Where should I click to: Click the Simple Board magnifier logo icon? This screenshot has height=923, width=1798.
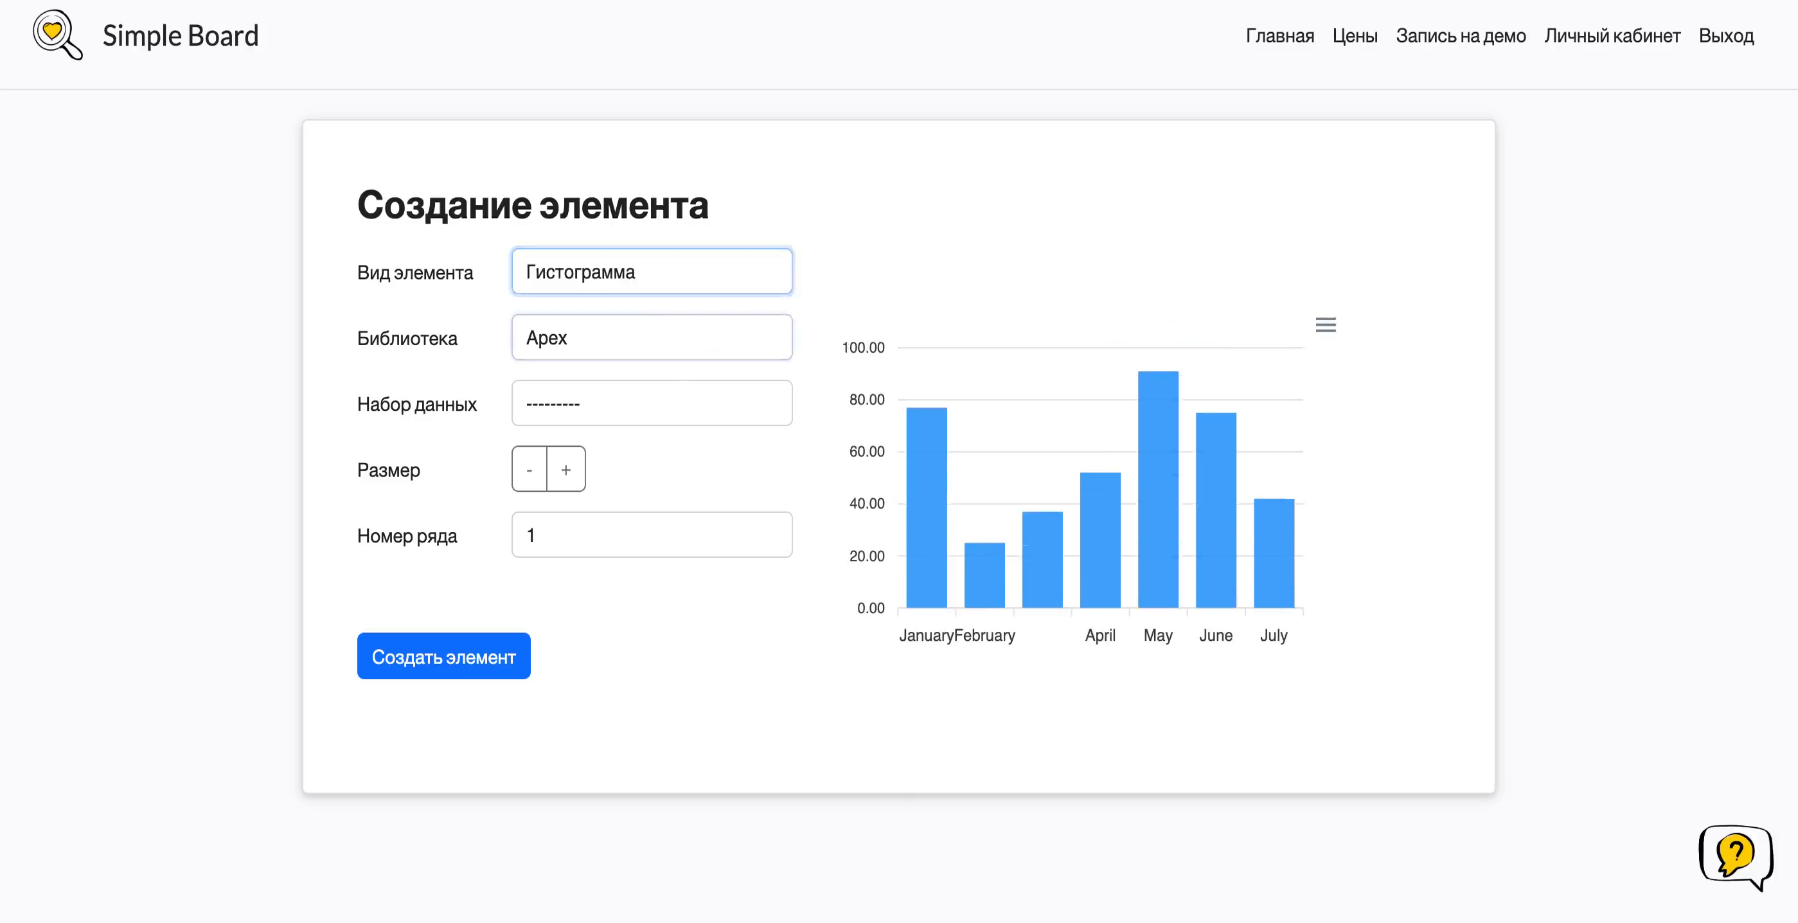(58, 35)
